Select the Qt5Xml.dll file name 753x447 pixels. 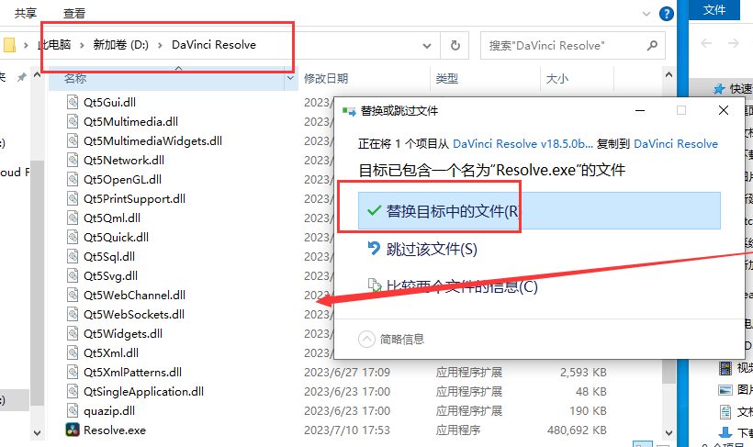click(111, 352)
